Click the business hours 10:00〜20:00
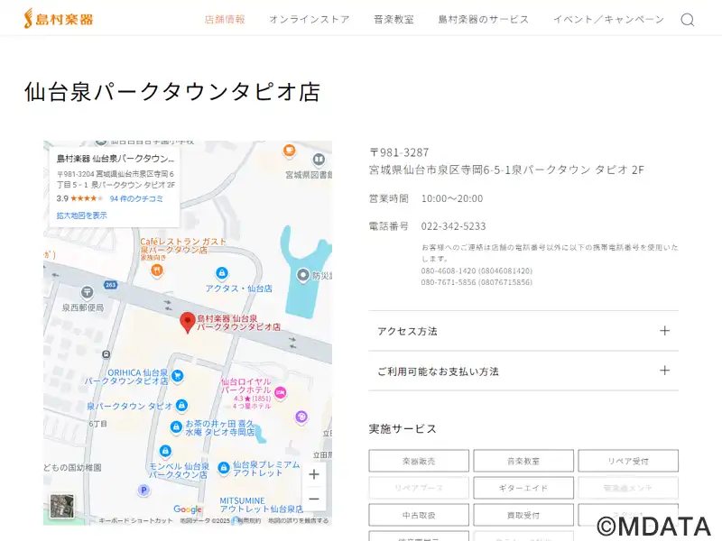The width and height of the screenshot is (722, 541). 452,198
